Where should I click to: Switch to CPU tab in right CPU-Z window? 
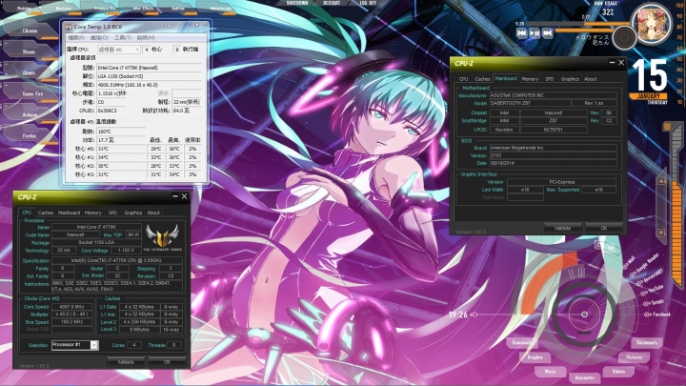[x=463, y=79]
